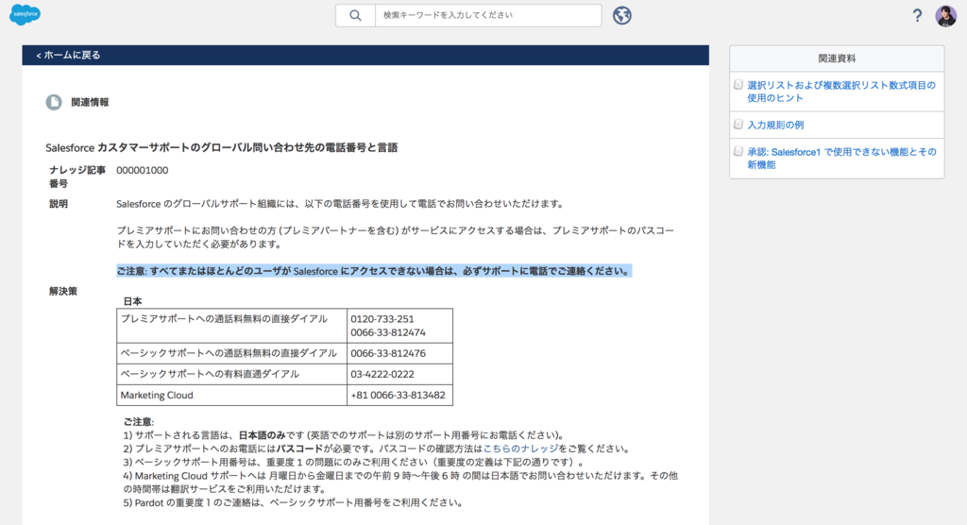Click document icon beside 選択リストおよび link
This screenshot has height=525, width=967.
pos(738,85)
